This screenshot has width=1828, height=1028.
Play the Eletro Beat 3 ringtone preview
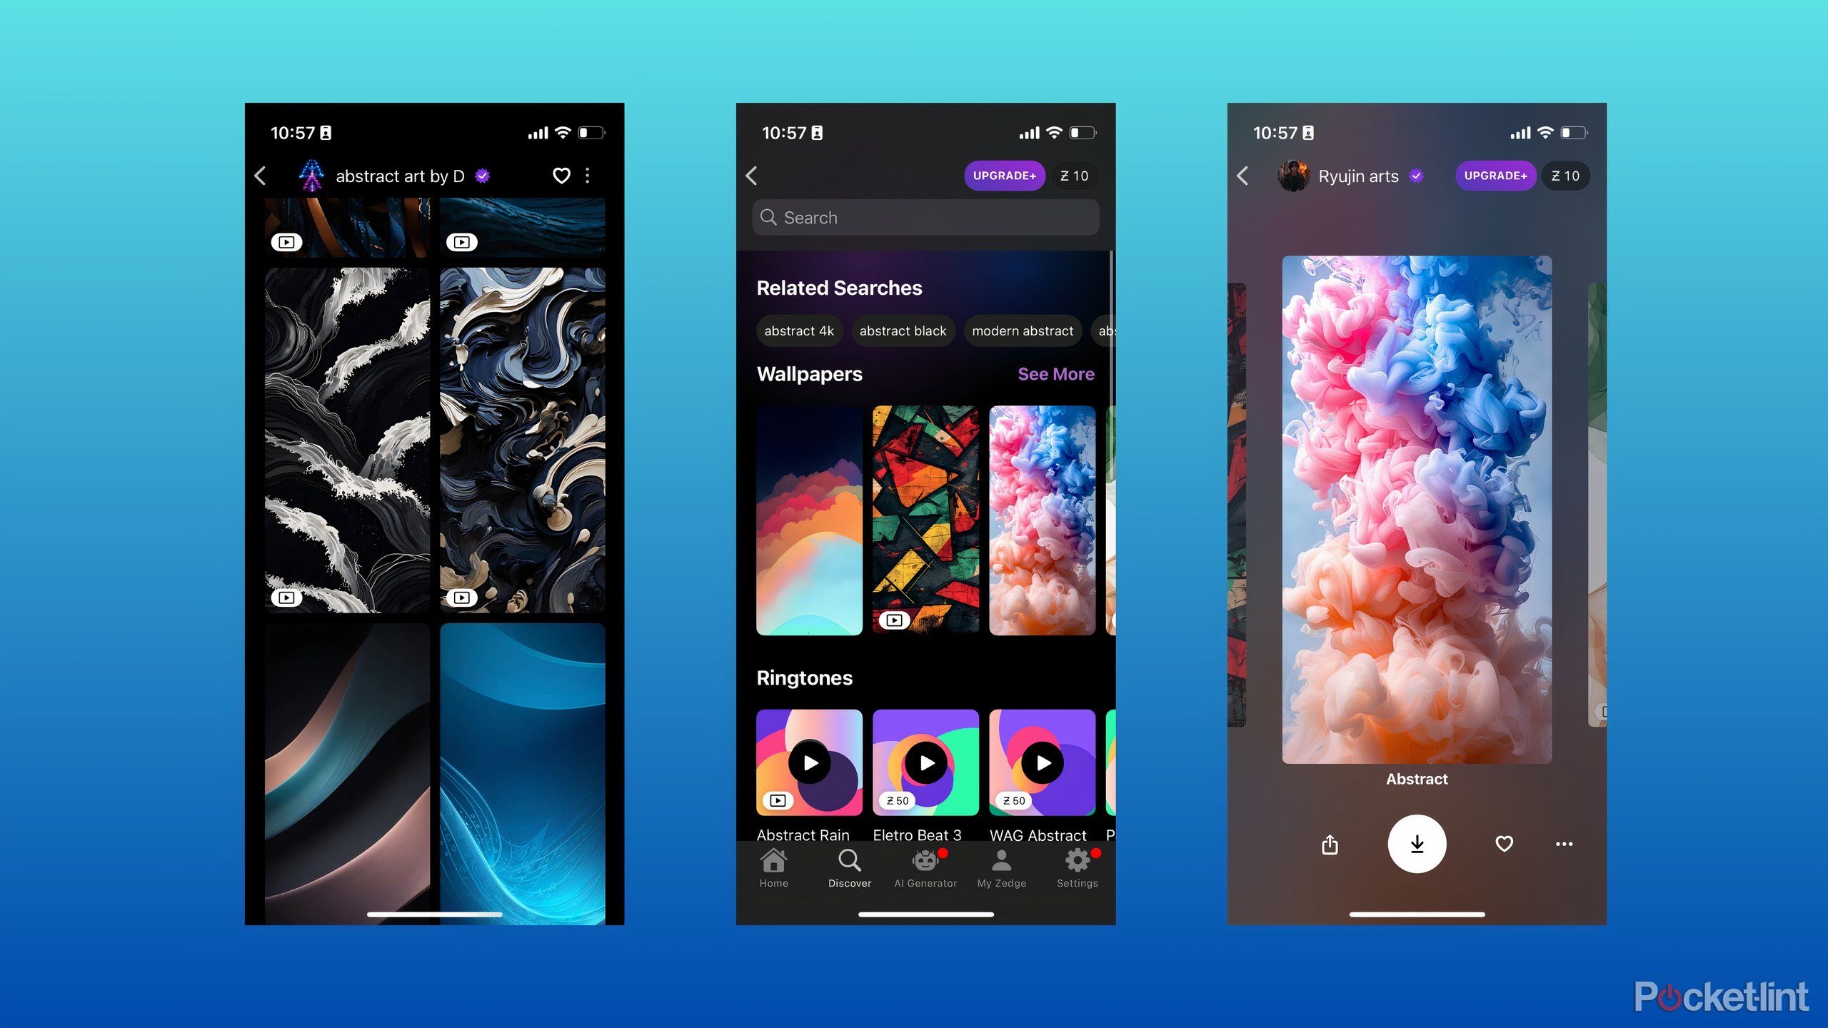point(925,763)
